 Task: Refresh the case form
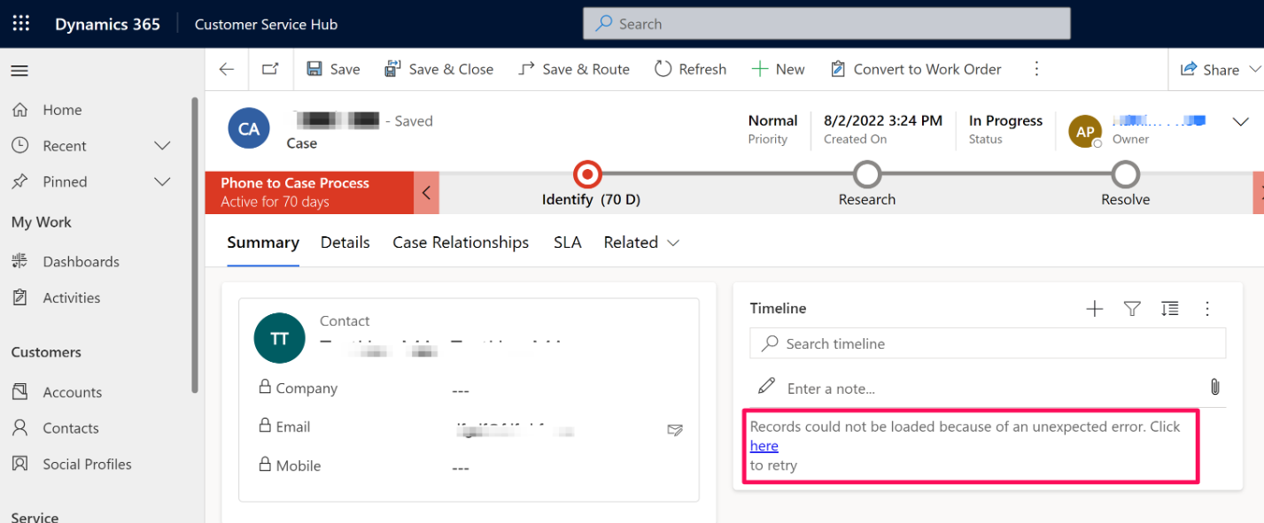pyautogui.click(x=690, y=69)
